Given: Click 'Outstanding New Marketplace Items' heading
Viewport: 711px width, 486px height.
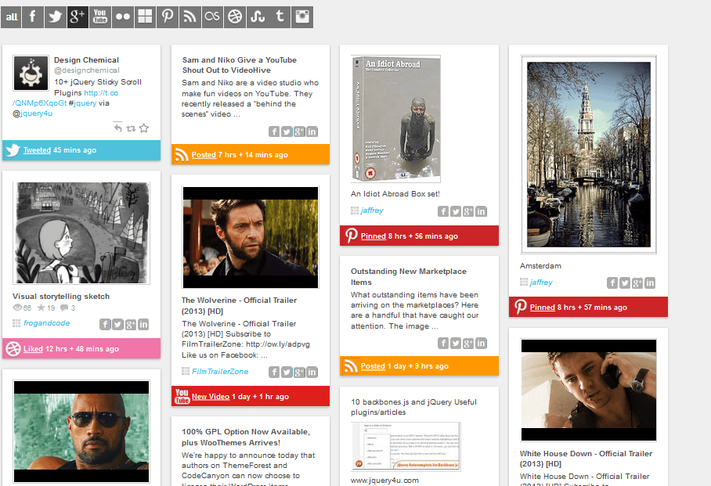Looking at the screenshot, I should coord(409,276).
